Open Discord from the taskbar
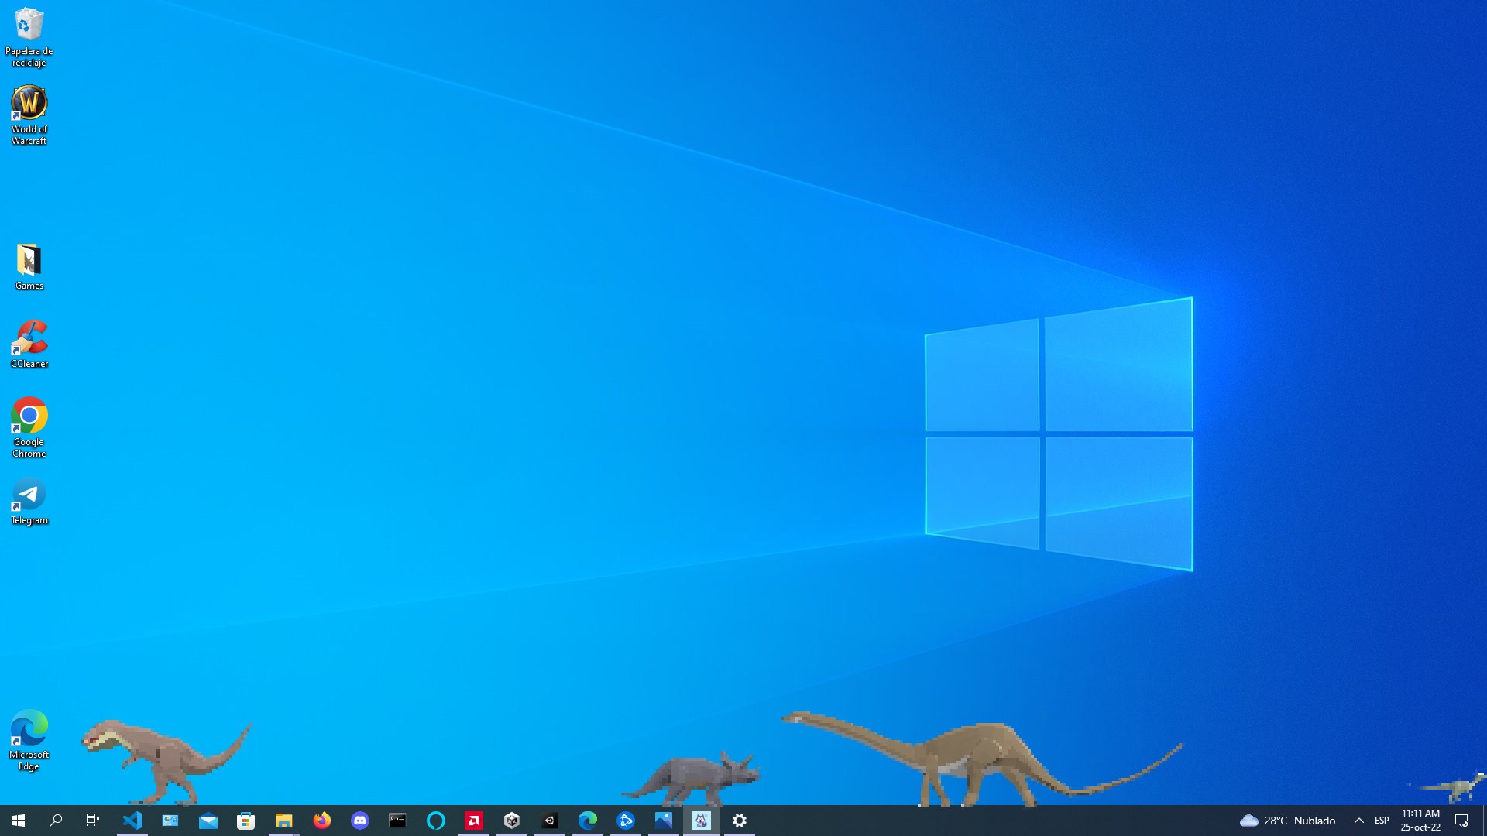The height and width of the screenshot is (836, 1487). click(x=359, y=821)
